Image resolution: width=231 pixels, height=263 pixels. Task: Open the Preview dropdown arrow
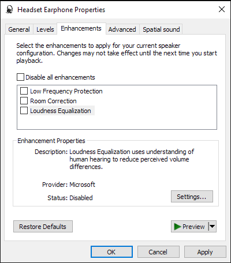213,227
